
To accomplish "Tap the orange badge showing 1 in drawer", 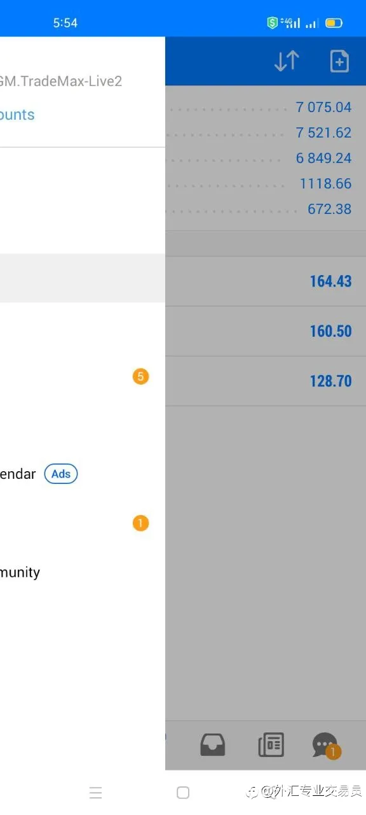I will tap(140, 523).
